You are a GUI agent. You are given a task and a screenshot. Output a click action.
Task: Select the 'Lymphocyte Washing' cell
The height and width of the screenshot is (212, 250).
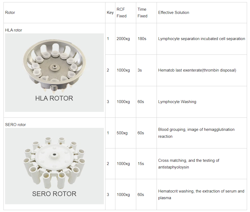(x=177, y=102)
